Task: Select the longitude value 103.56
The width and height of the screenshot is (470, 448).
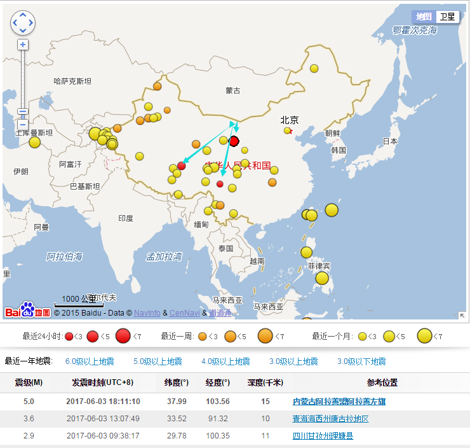Action: [218, 402]
